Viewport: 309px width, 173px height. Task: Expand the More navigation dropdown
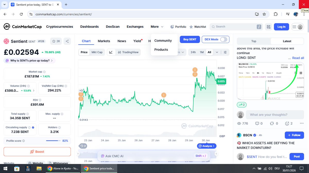(x=157, y=27)
